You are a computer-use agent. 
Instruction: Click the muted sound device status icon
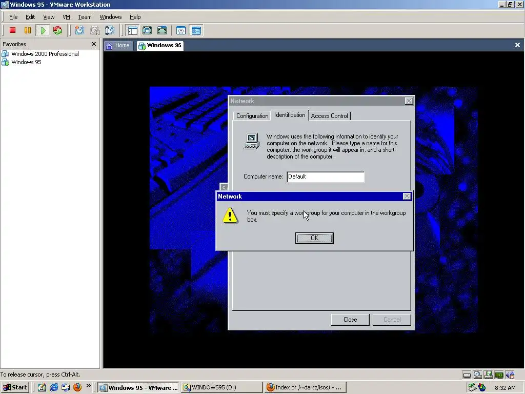pyautogui.click(x=510, y=375)
